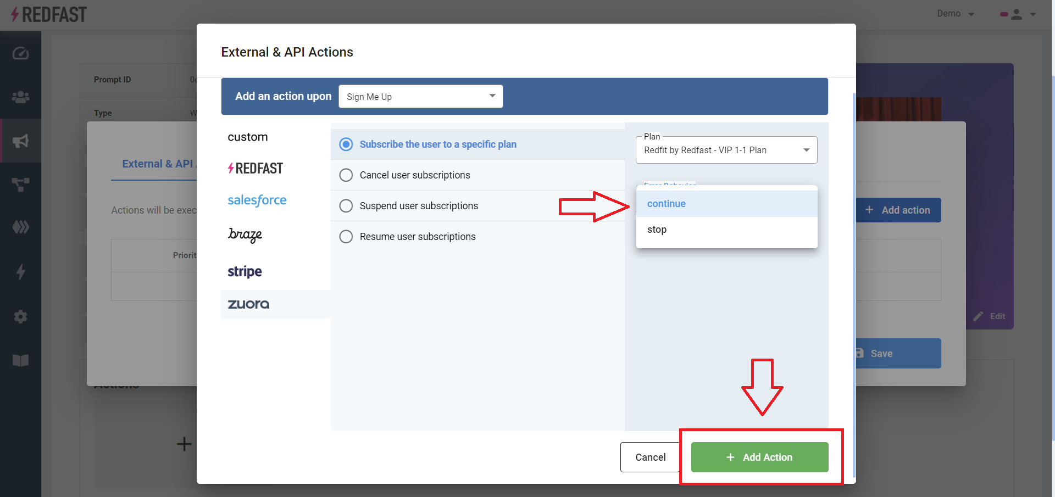Open the Plan dropdown
This screenshot has height=497, width=1055.
pyautogui.click(x=726, y=150)
